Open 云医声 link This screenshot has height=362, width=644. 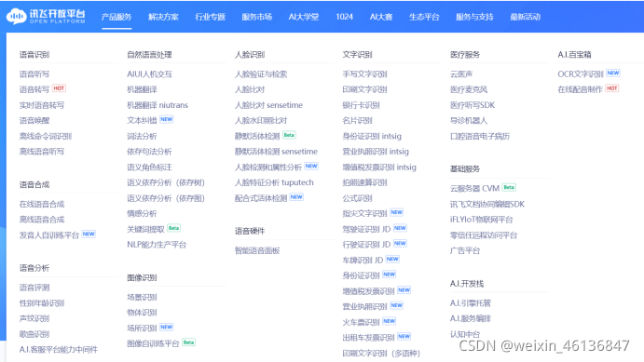[x=461, y=74]
